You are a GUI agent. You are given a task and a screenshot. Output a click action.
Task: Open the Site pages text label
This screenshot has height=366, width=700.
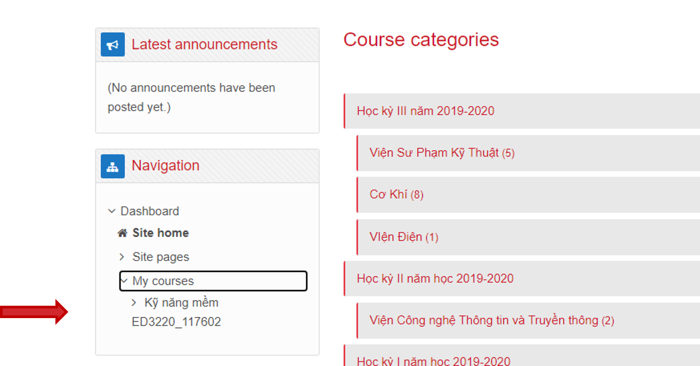[160, 257]
